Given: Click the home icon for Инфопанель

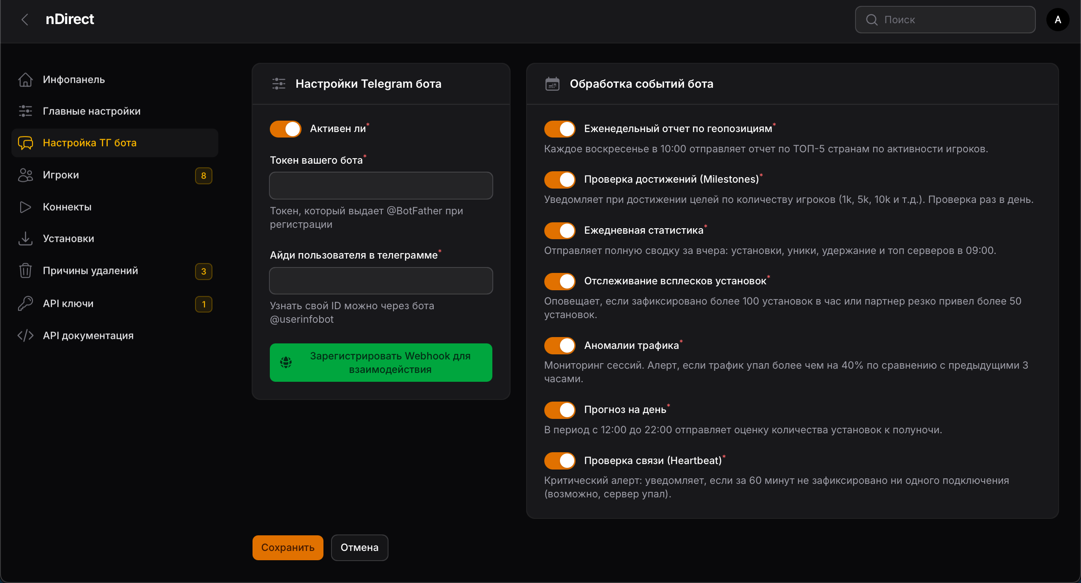Looking at the screenshot, I should tap(25, 79).
